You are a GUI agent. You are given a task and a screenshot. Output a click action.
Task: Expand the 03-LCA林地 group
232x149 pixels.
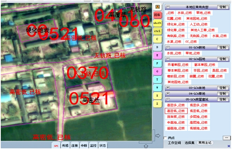coord(168,88)
